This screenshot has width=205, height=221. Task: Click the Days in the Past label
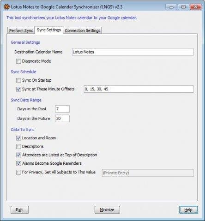(32, 109)
